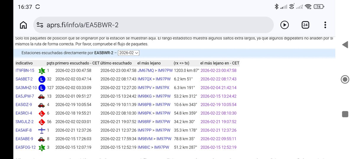Open station link EA5ABE-9
This screenshot has width=355, height=159.
[24, 139]
